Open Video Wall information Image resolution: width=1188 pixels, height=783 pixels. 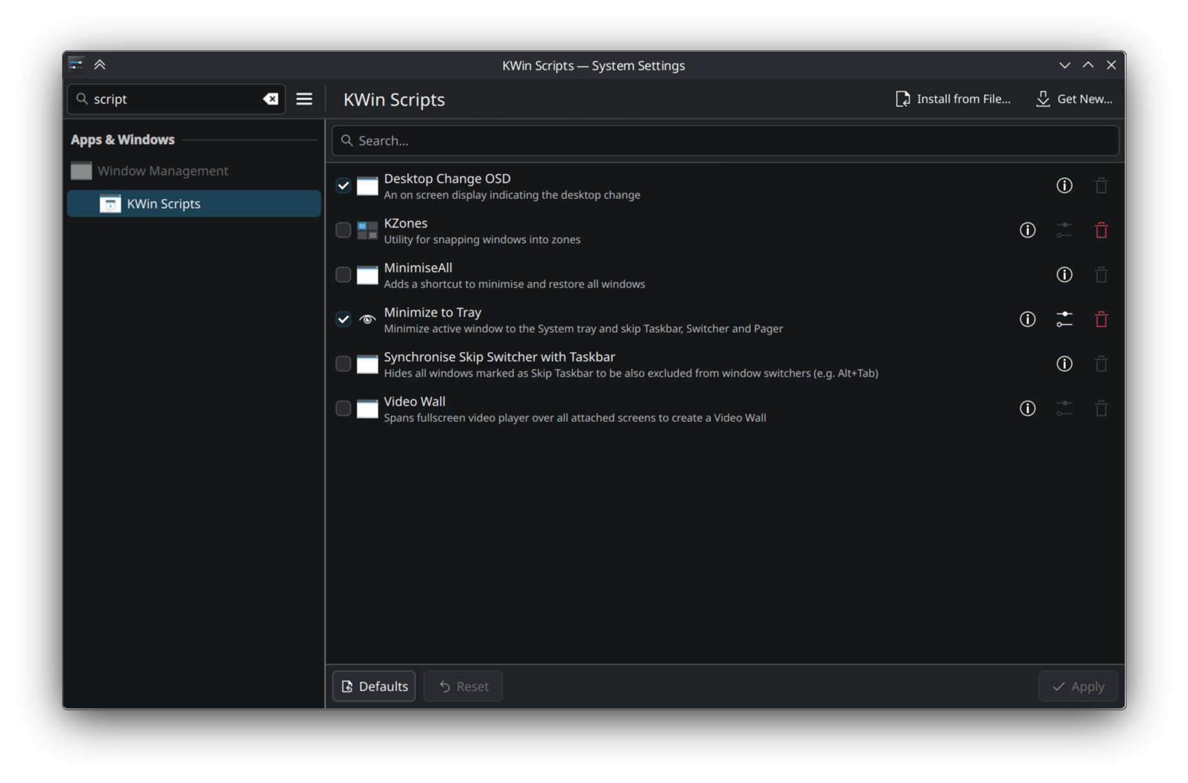[1027, 409]
